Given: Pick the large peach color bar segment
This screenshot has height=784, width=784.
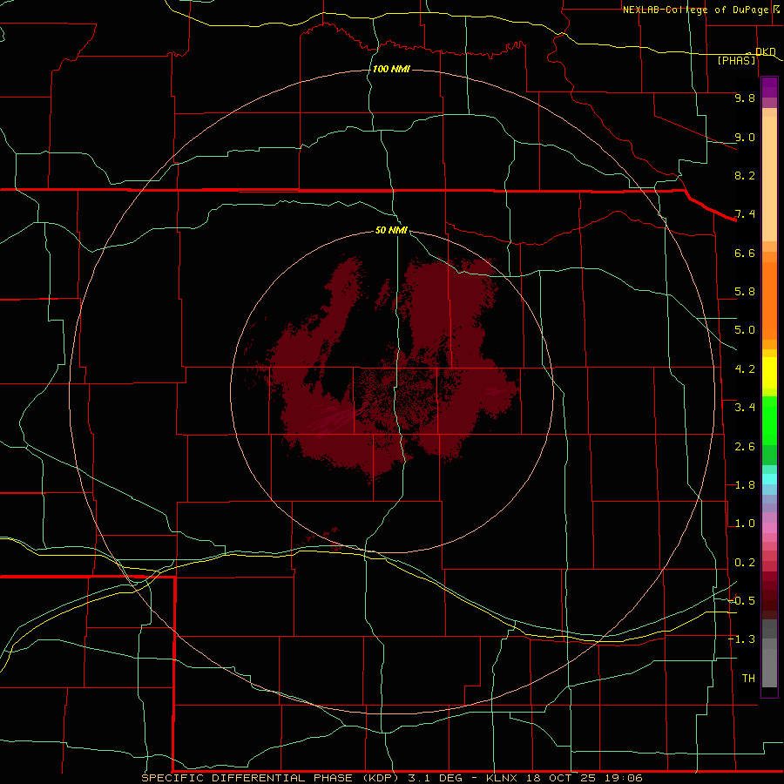Looking at the screenshot, I should click(769, 179).
